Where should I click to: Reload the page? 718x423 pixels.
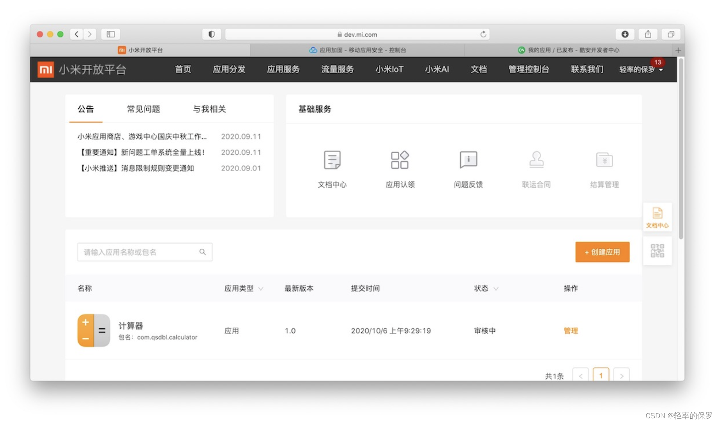[x=483, y=34]
